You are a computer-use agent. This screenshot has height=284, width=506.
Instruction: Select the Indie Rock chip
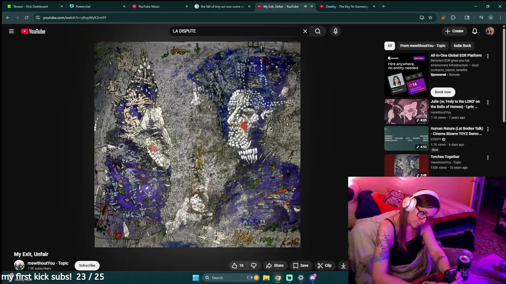click(x=462, y=46)
